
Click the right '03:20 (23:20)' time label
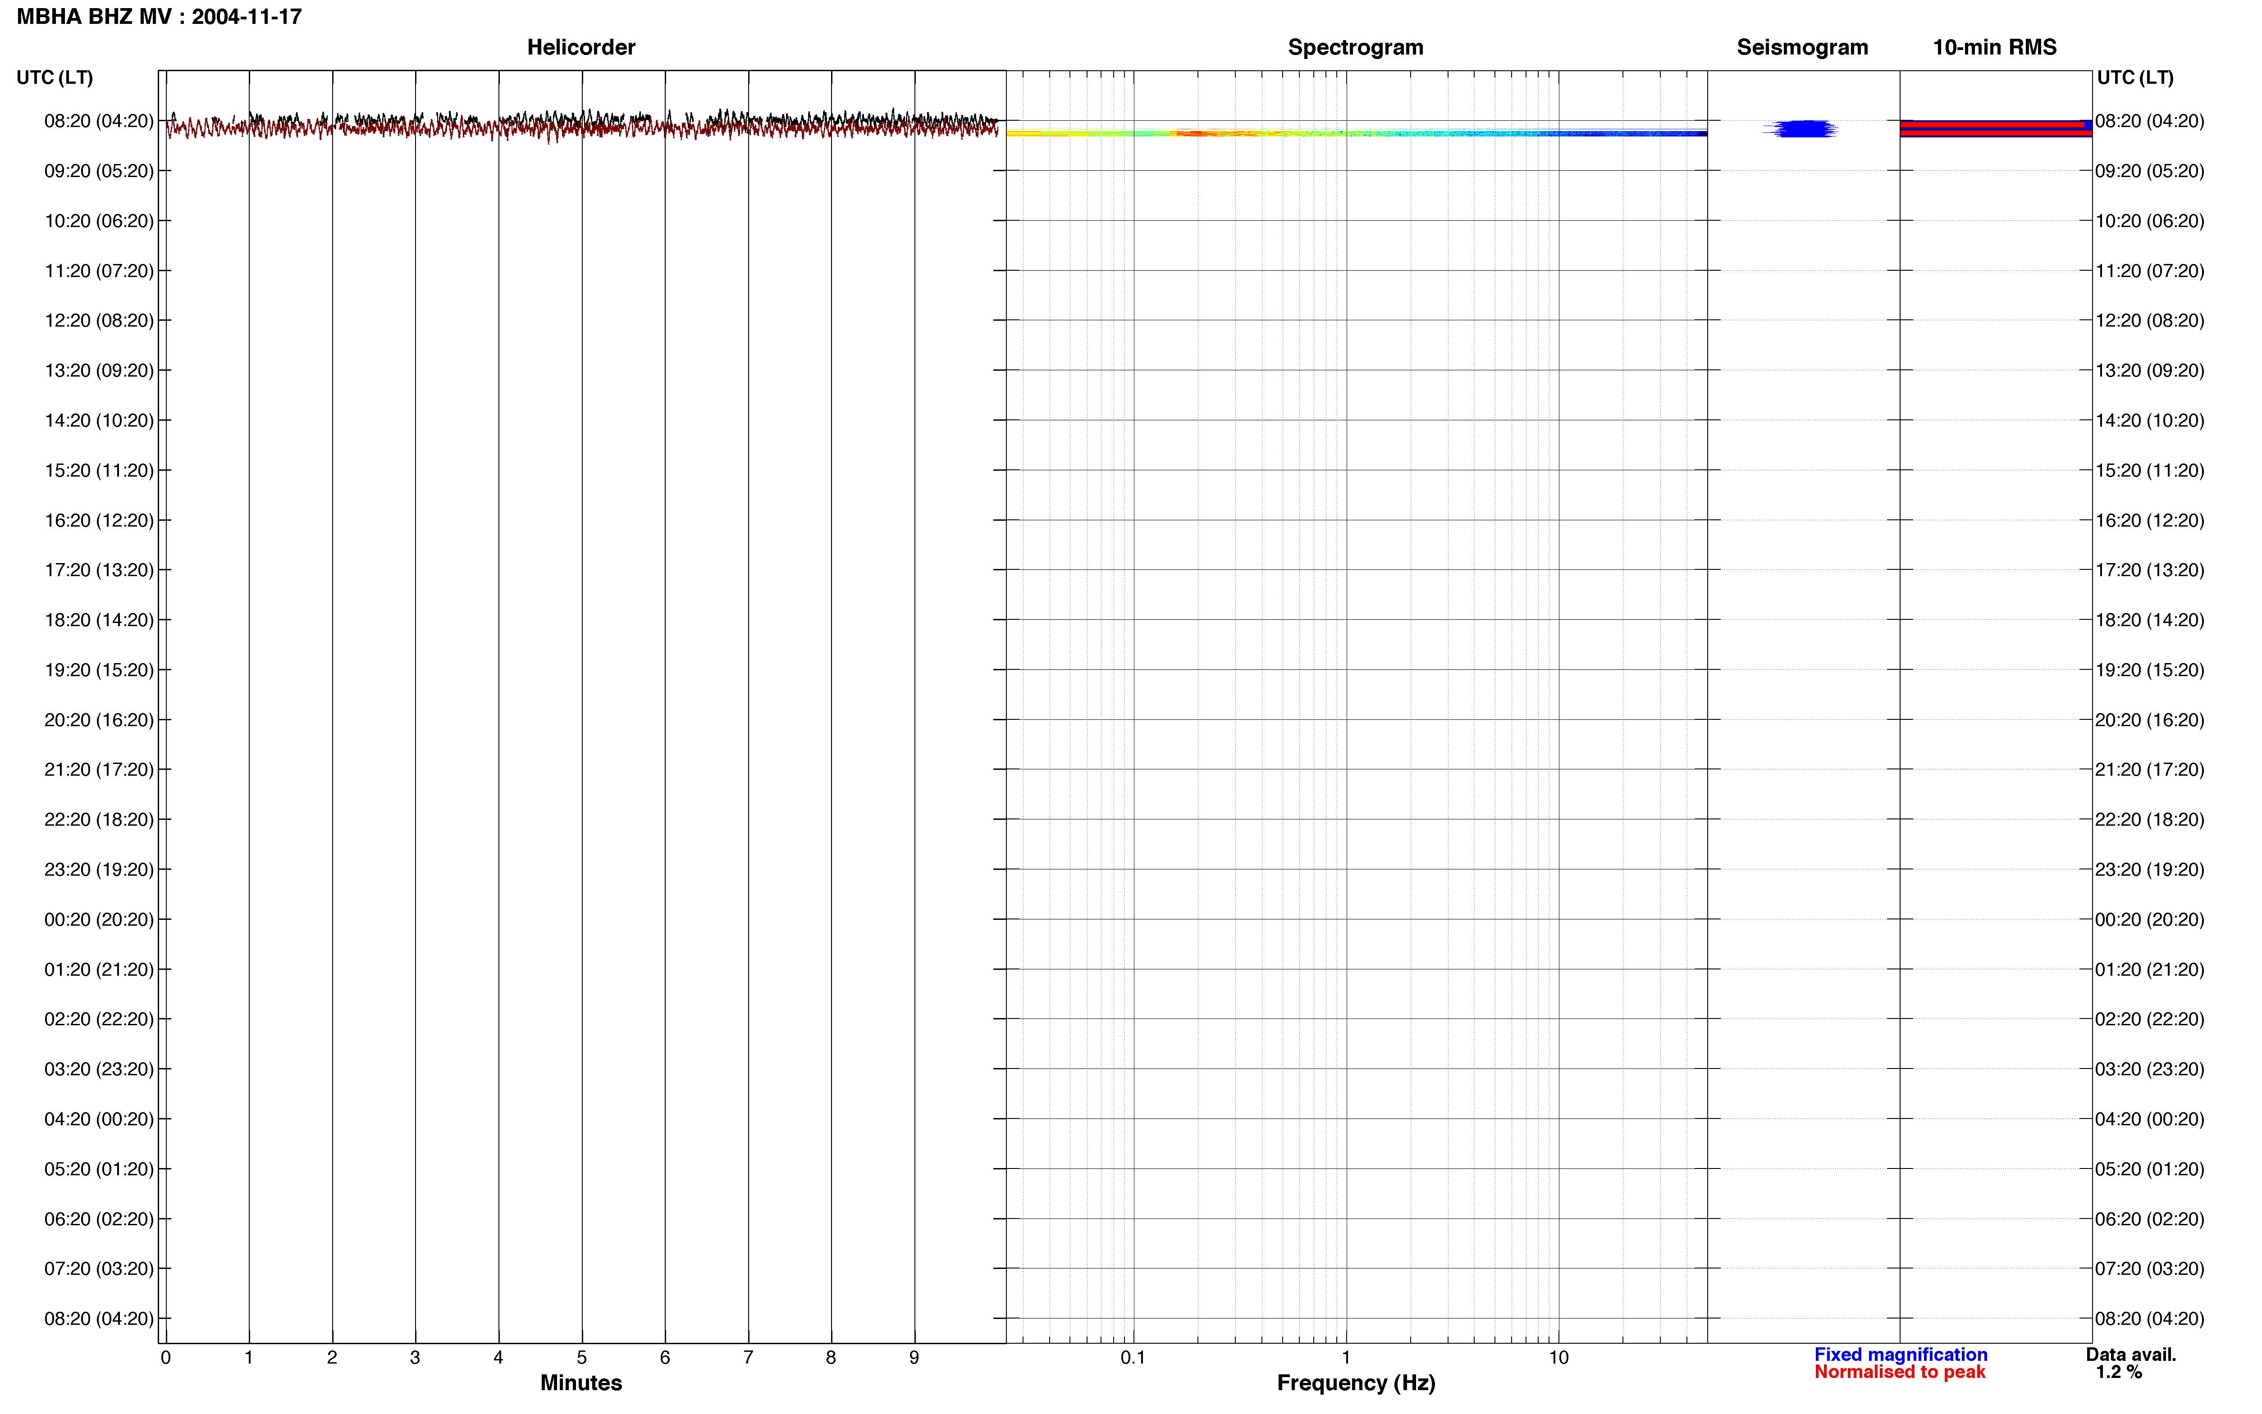pos(2150,1069)
